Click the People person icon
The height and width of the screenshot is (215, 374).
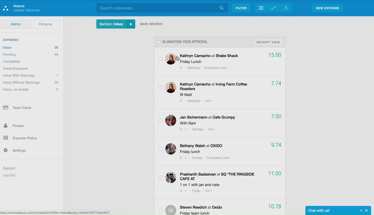coord(6,126)
